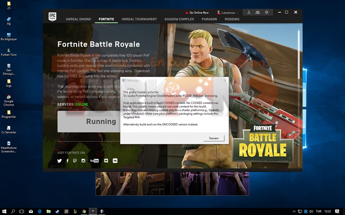Open the Paragon tab
The width and height of the screenshot is (345, 215).
[209, 19]
